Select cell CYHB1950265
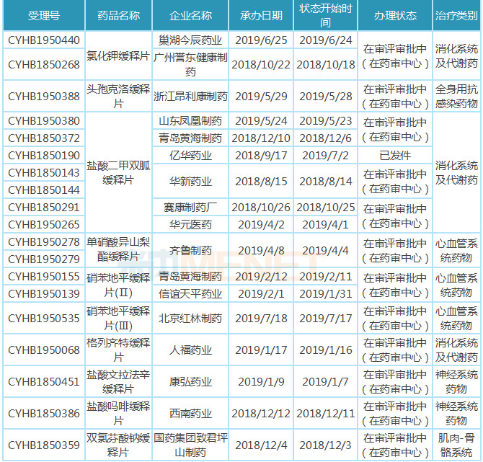The width and height of the screenshot is (483, 462). (x=44, y=225)
